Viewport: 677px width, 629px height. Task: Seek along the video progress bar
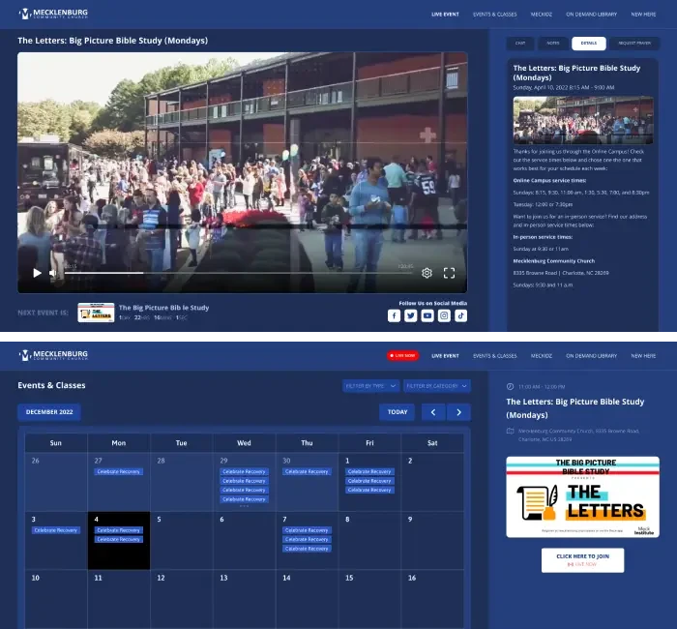click(238, 273)
